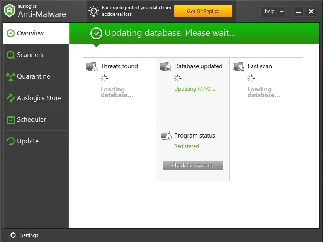Click the Updating (77%) progress text
Screen dimensions: 323x242
pos(195,89)
